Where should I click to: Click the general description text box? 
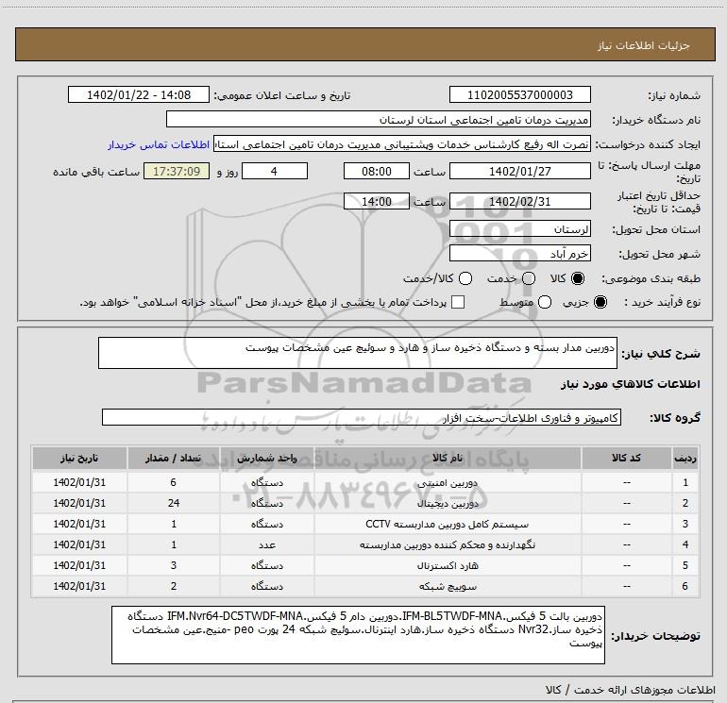pyautogui.click(x=358, y=353)
